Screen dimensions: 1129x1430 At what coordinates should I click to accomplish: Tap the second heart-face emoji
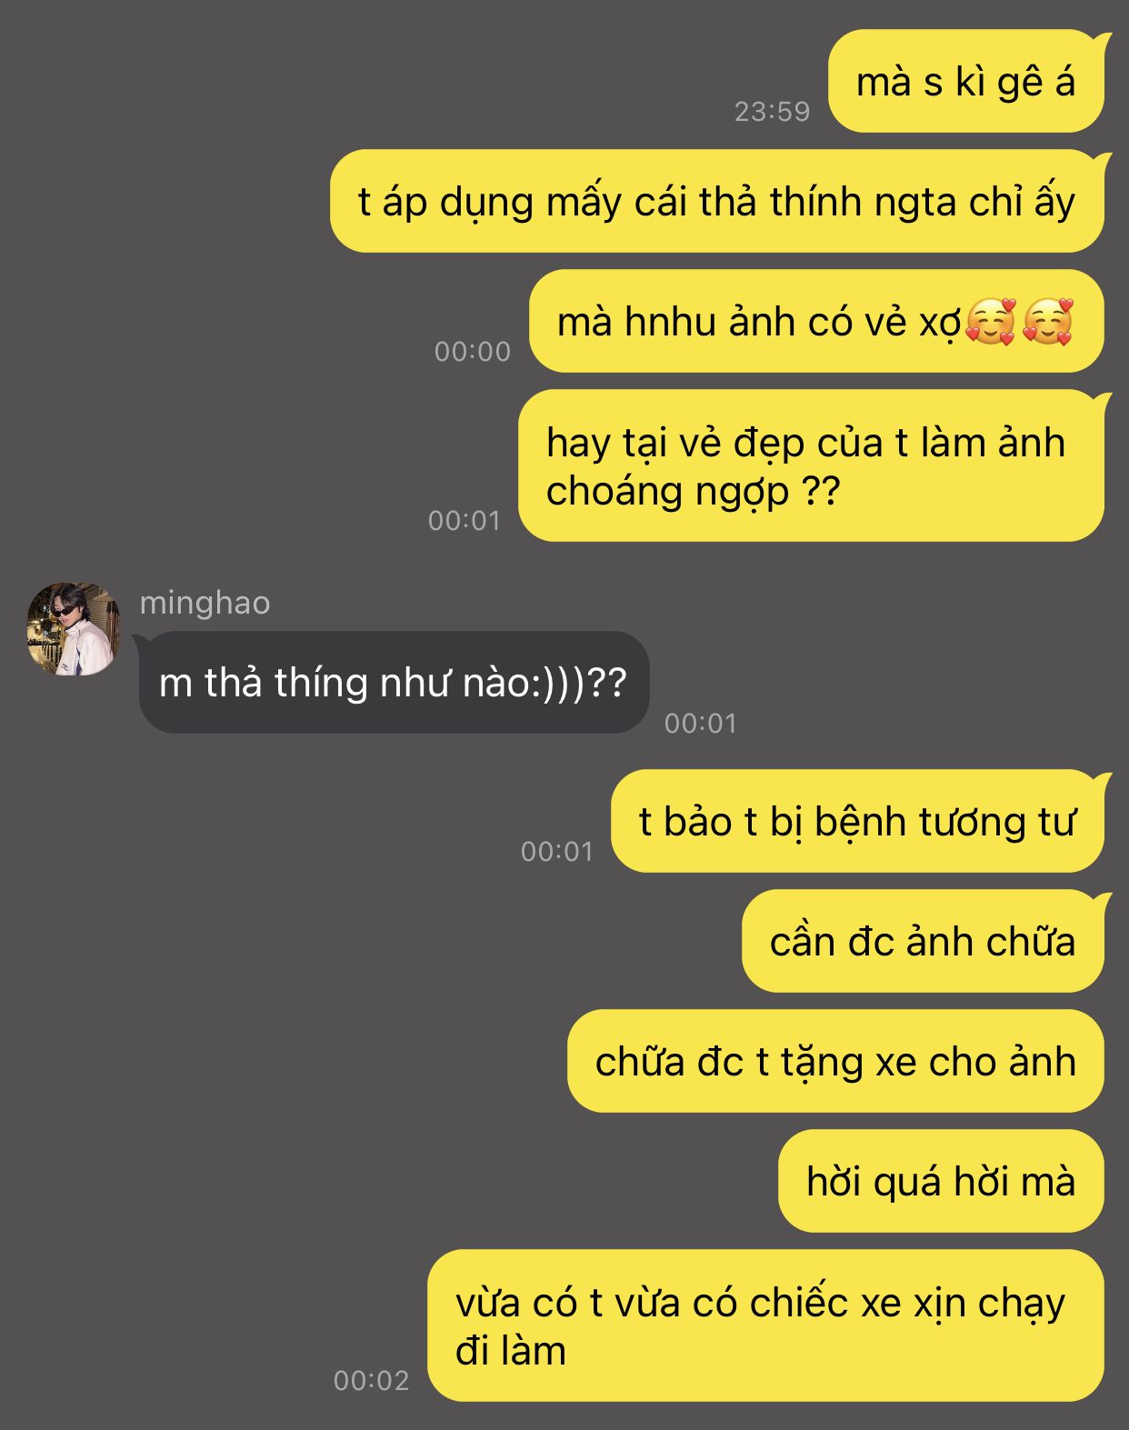click(1048, 322)
